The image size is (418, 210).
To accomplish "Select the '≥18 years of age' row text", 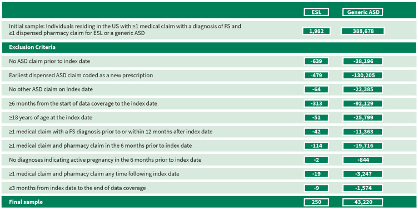I will pos(51,118).
